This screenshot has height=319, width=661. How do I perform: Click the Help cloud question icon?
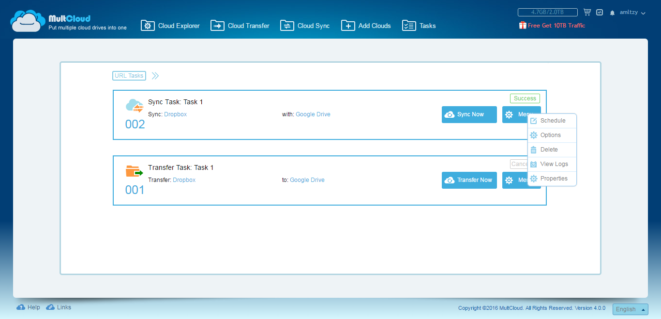(x=21, y=307)
